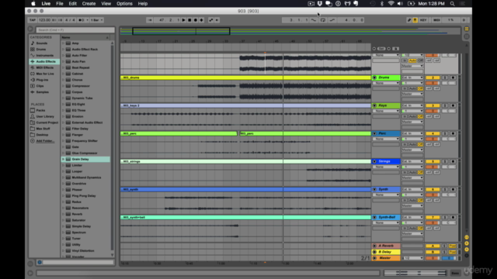The width and height of the screenshot is (497, 279).
Task: Open Drums track Master output dropdown
Action: click(412, 94)
